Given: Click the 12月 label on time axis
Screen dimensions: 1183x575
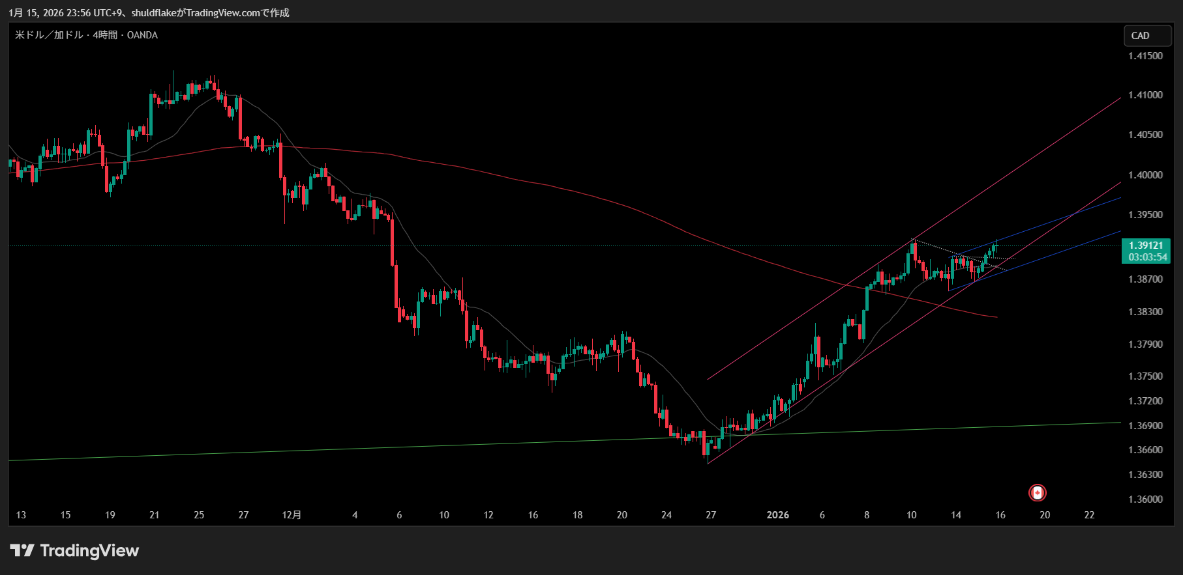Looking at the screenshot, I should [292, 515].
